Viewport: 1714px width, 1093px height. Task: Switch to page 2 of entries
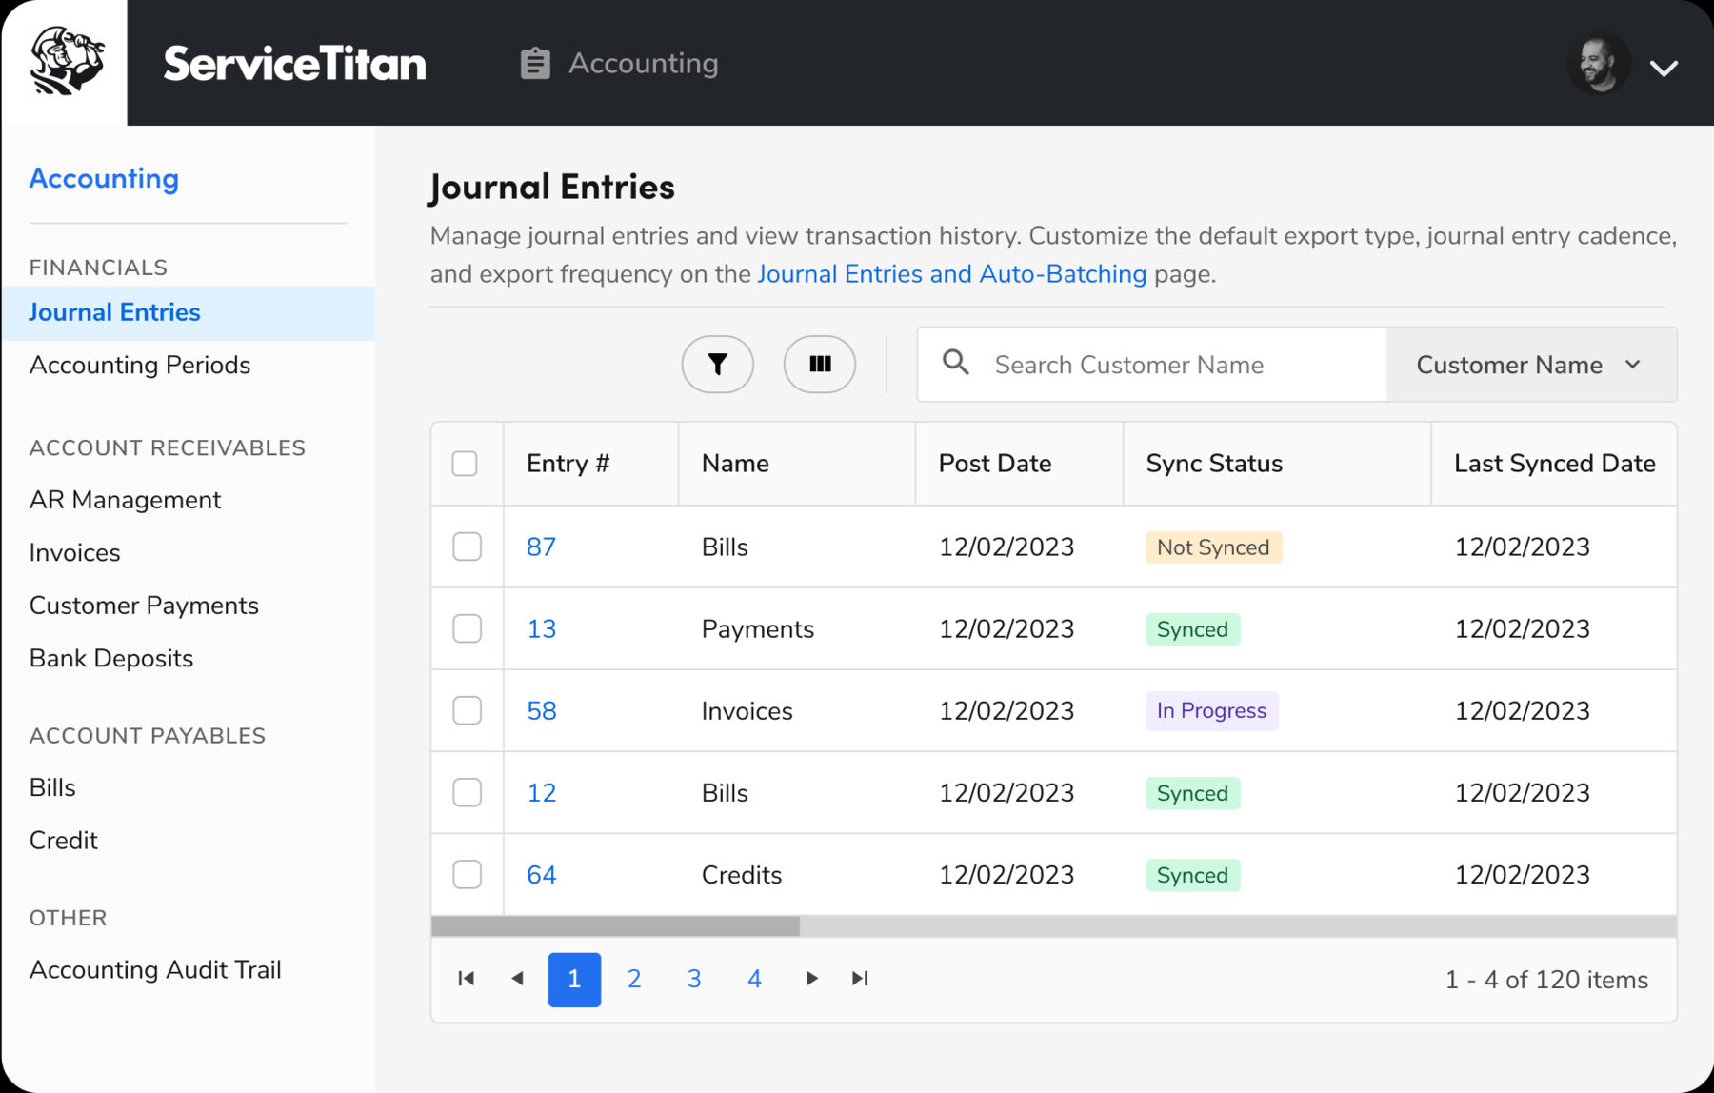point(634,980)
